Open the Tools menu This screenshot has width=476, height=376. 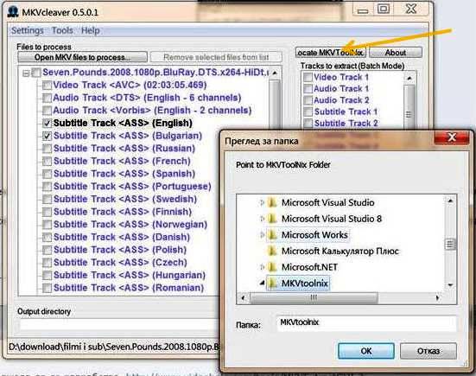pyautogui.click(x=62, y=30)
